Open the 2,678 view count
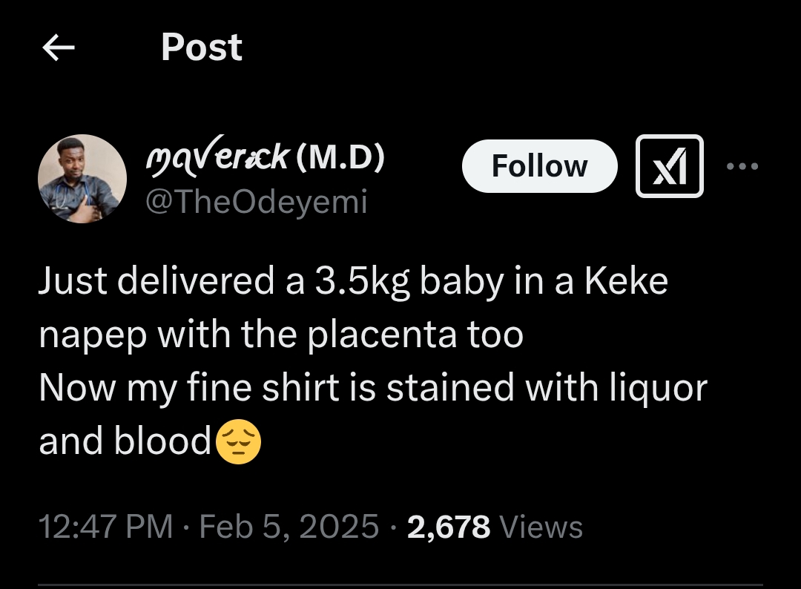Screen dimensions: 801x589 [449, 527]
